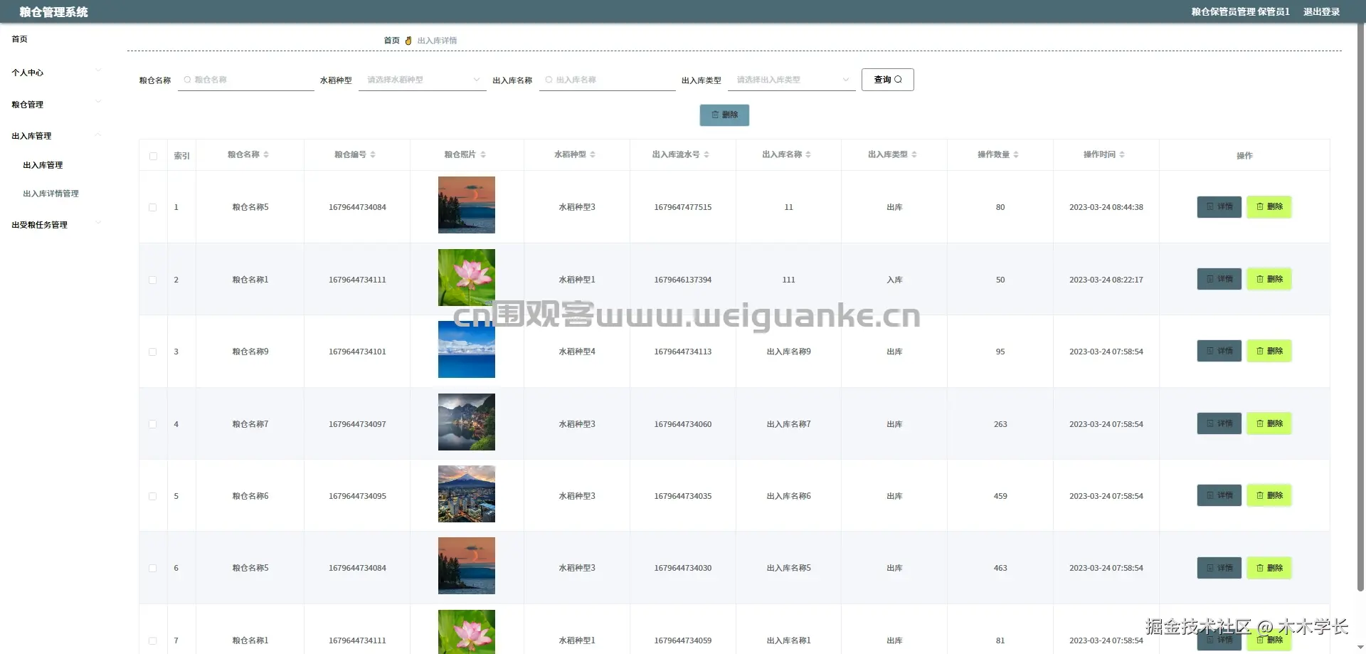This screenshot has width=1366, height=654.
Task: Open row 2 lotus flower thumbnail
Action: coord(467,278)
